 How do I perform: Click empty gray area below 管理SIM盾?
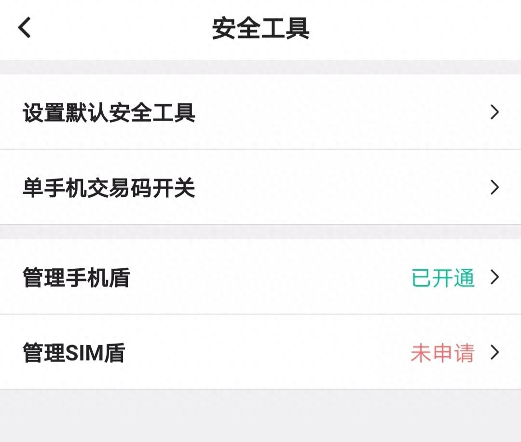tap(260, 416)
